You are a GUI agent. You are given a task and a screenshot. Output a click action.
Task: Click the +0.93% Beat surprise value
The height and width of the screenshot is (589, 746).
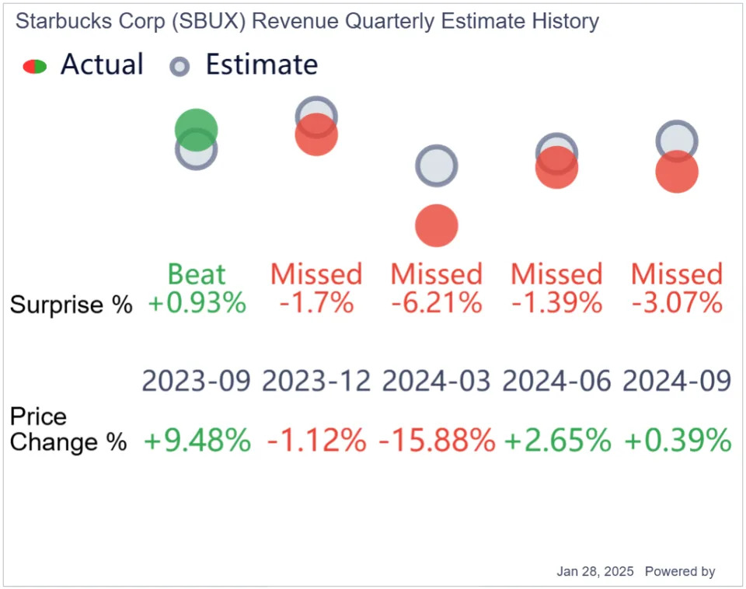197,303
